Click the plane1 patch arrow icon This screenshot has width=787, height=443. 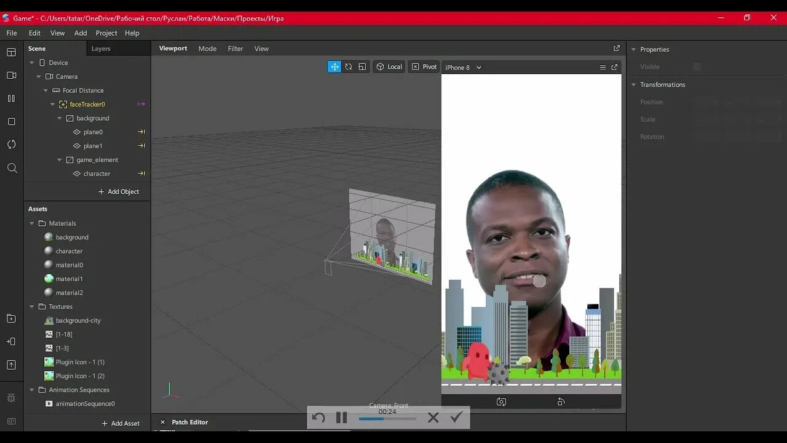coord(141,146)
